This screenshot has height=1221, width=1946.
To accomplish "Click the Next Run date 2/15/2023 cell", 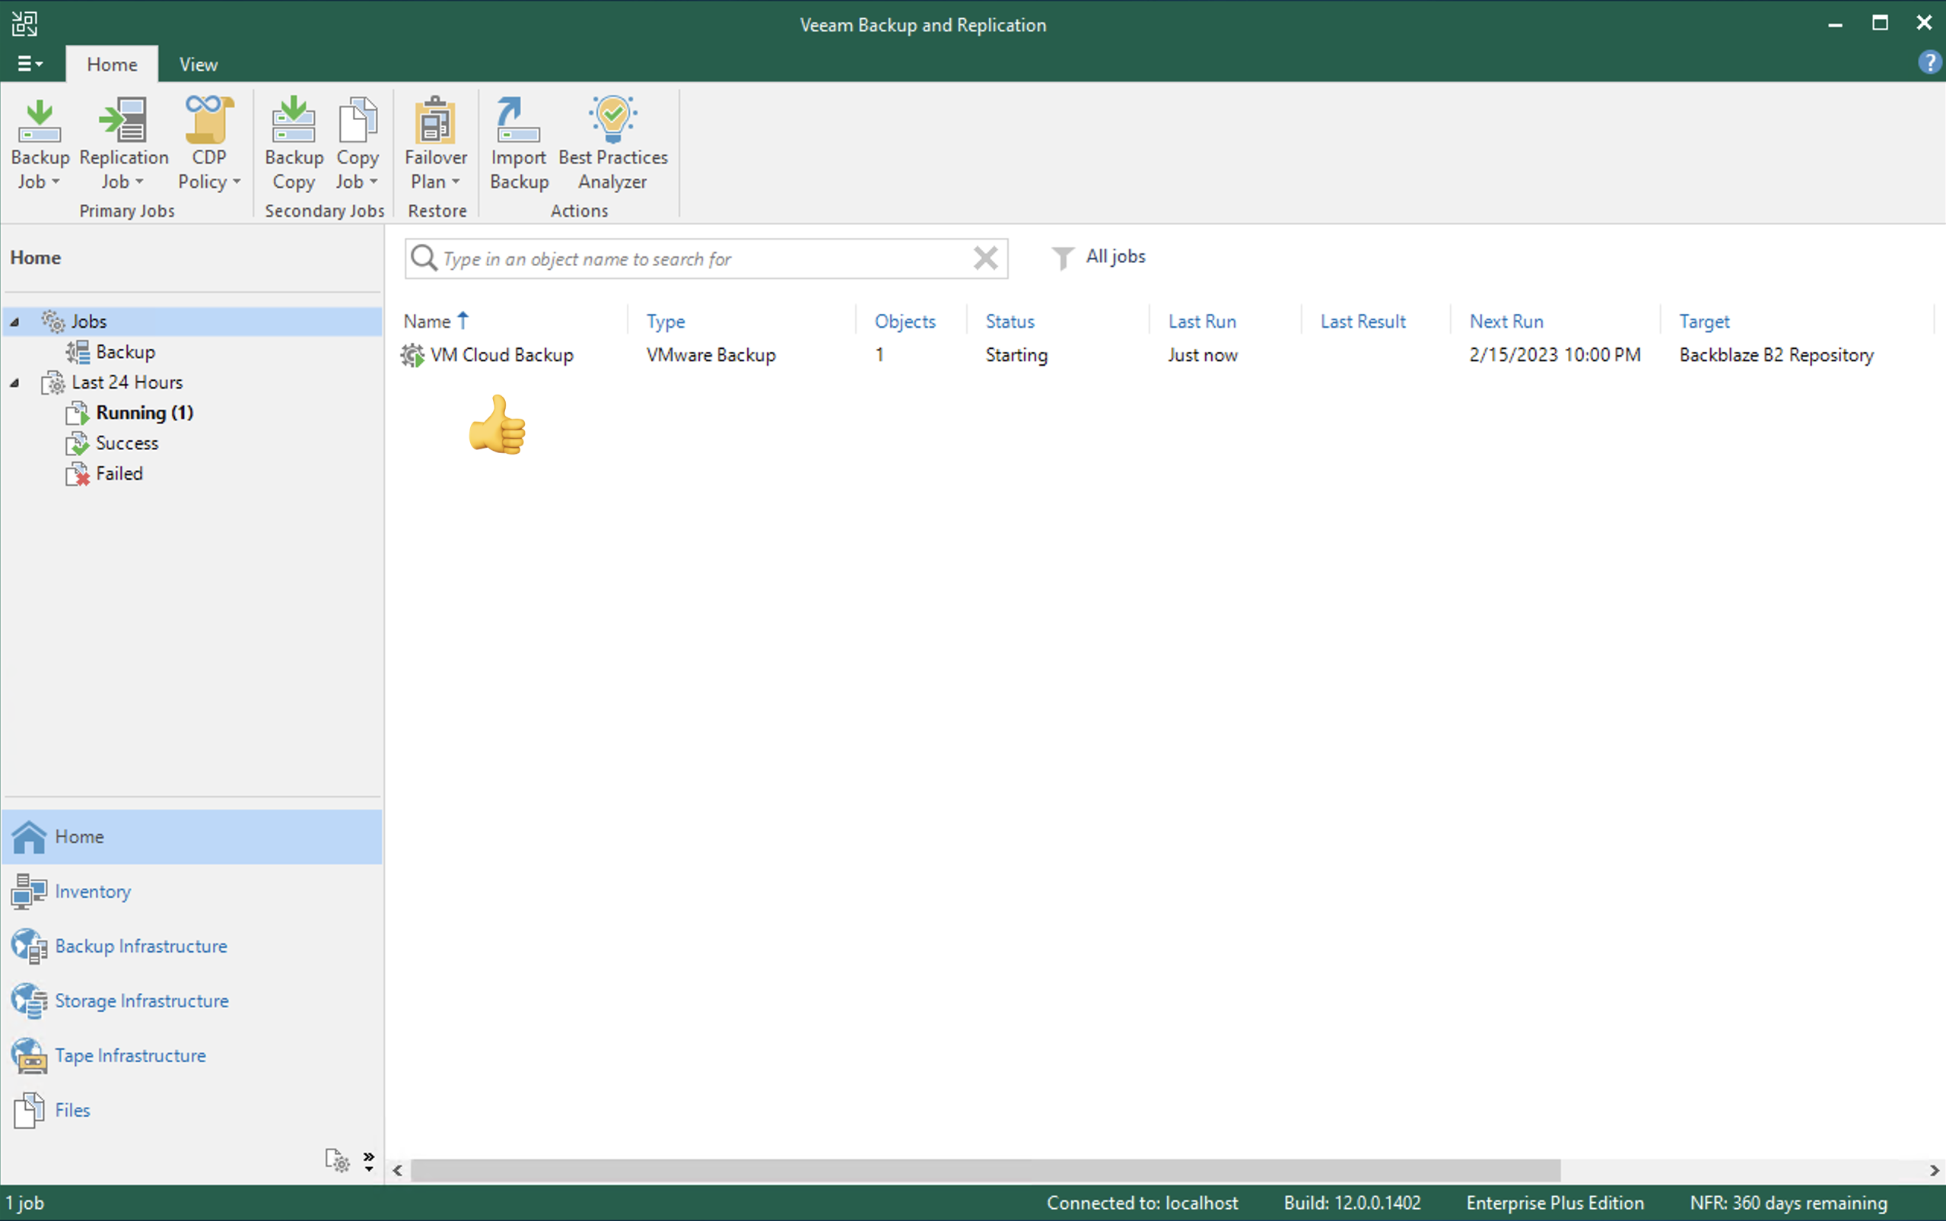I will coord(1555,355).
